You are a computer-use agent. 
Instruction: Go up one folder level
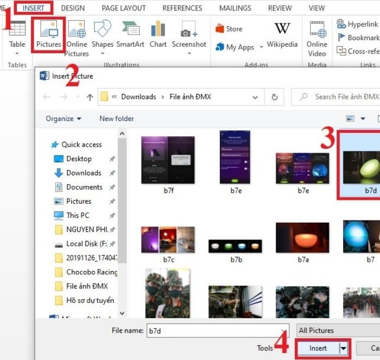point(90,97)
